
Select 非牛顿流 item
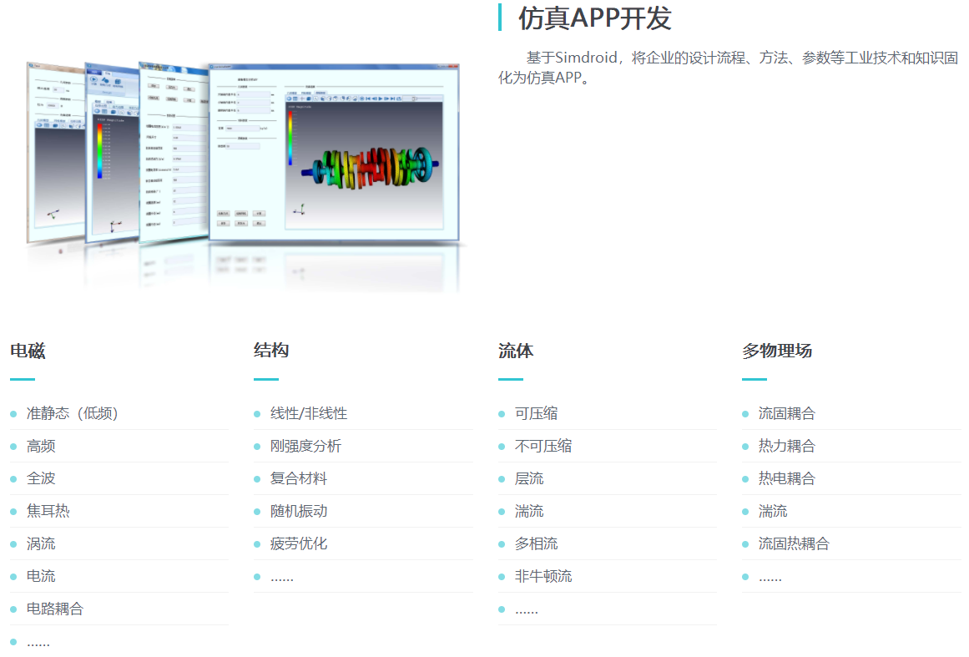543,576
